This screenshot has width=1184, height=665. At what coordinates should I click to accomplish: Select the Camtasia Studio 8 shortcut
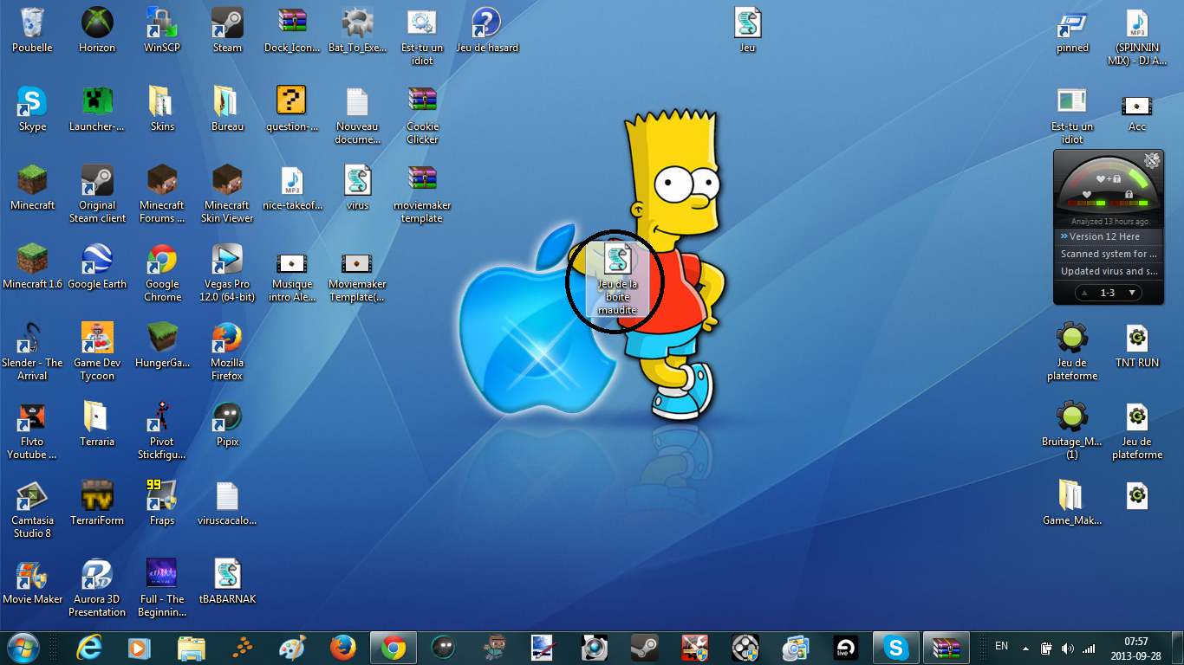(32, 509)
